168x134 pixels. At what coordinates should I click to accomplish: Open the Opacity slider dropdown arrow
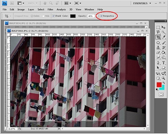click(x=97, y=16)
